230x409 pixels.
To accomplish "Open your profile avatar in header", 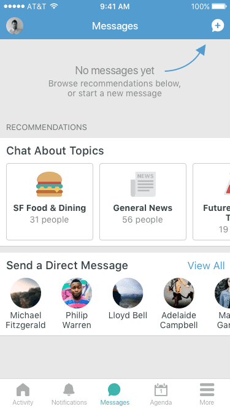I will tap(15, 26).
